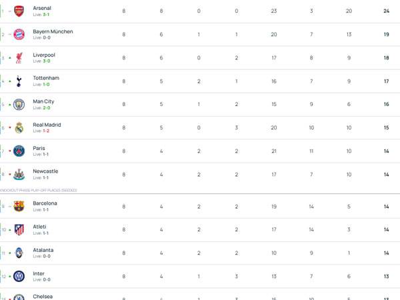Click the Barcelona club crest
400x300 pixels.
pyautogui.click(x=19, y=206)
